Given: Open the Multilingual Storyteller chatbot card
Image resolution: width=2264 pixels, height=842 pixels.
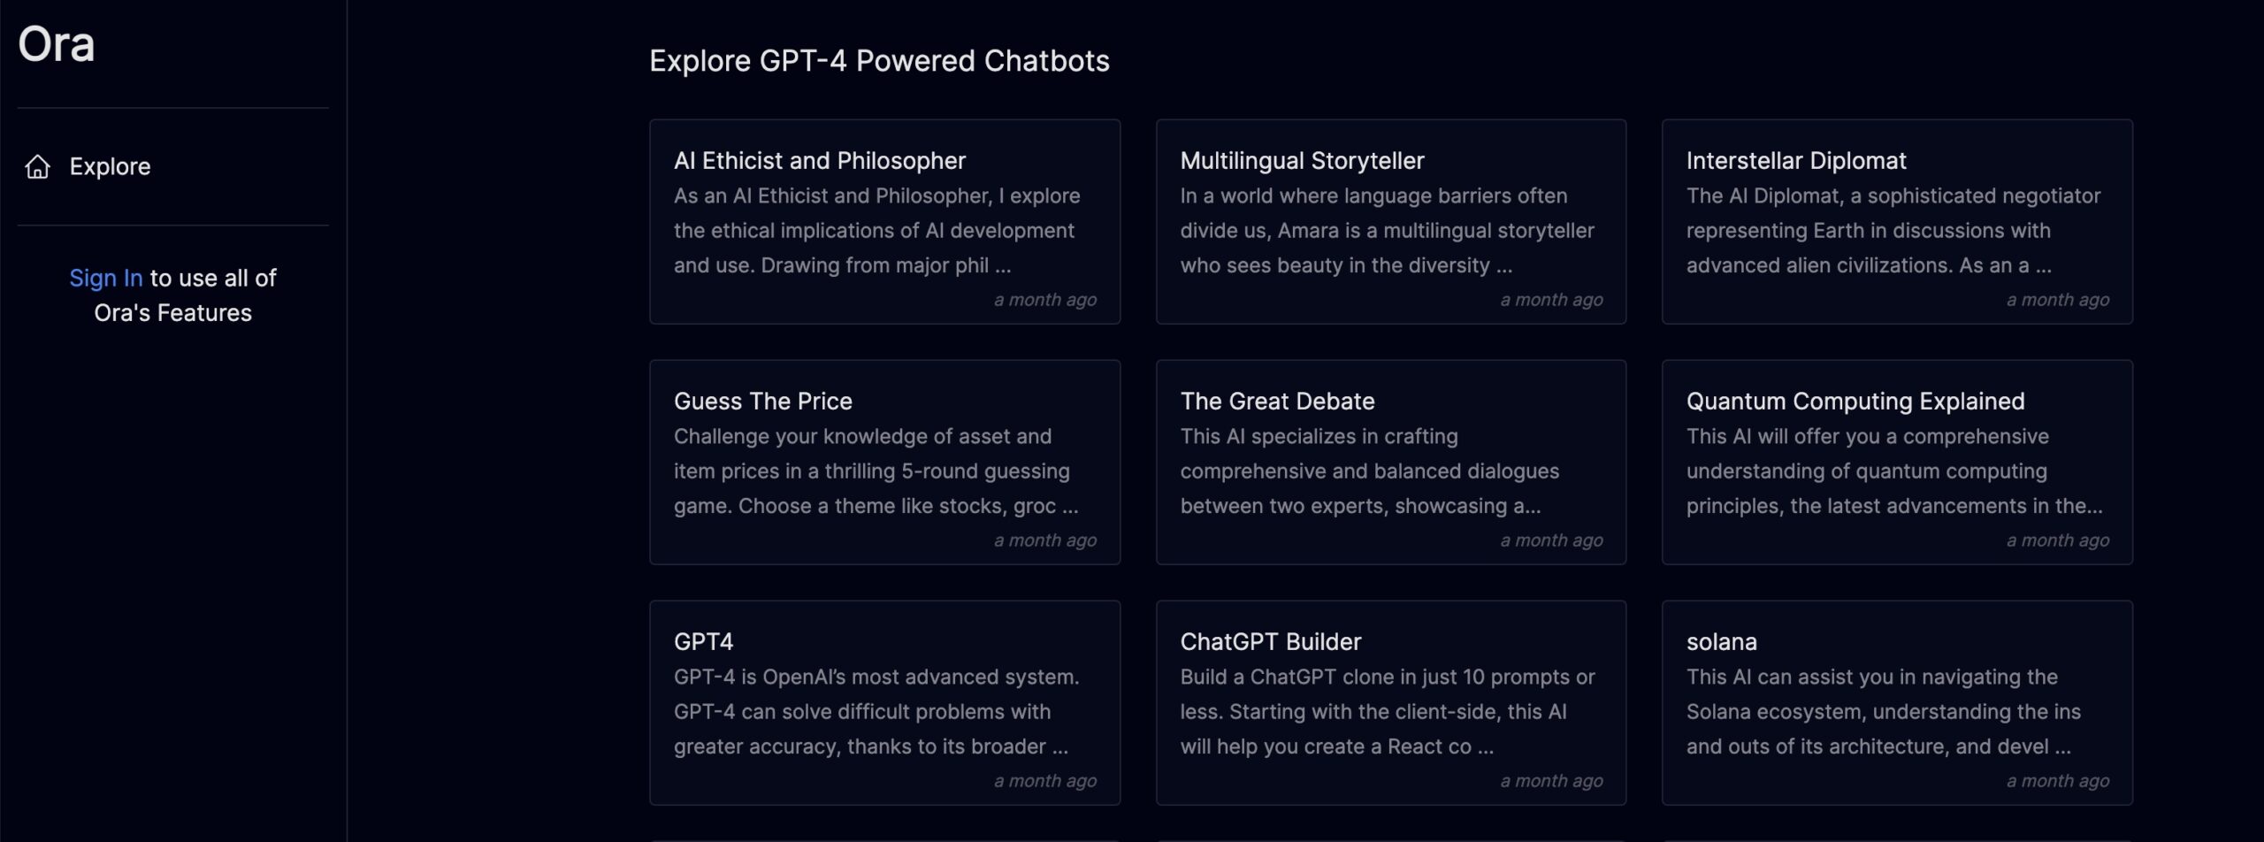Looking at the screenshot, I should [x=1390, y=221].
